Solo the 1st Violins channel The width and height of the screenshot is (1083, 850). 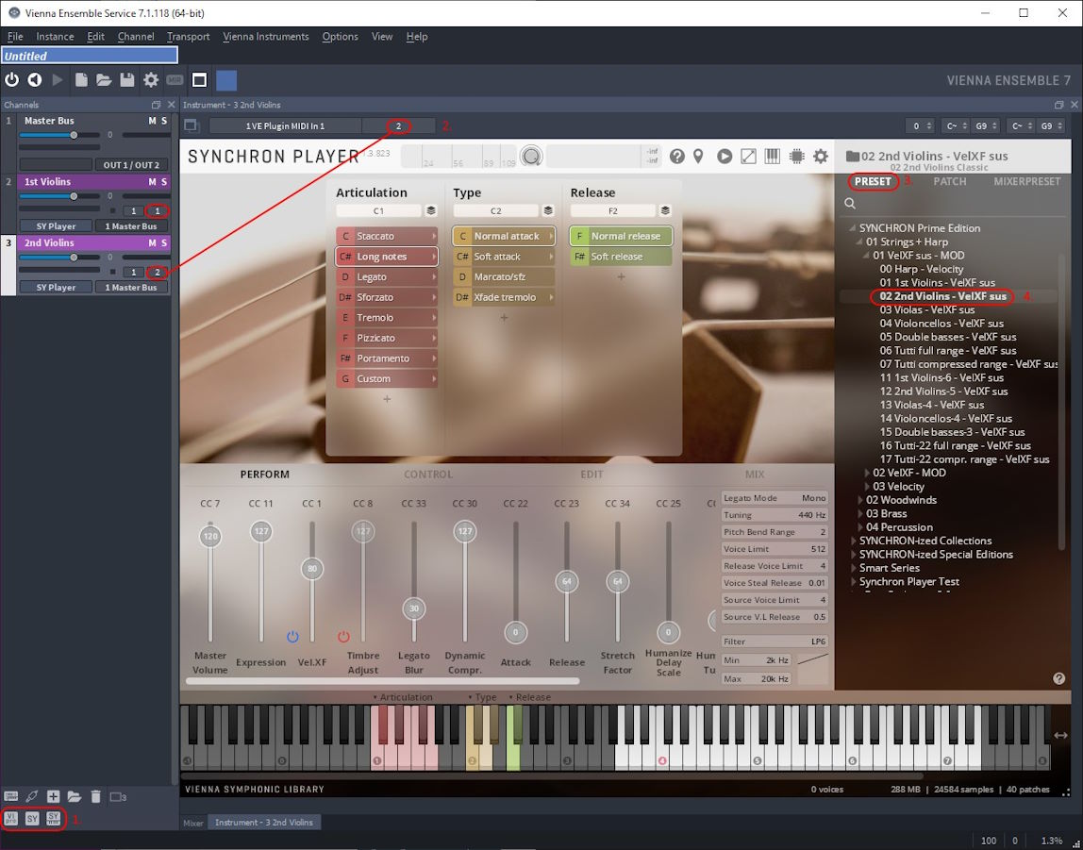(x=164, y=181)
